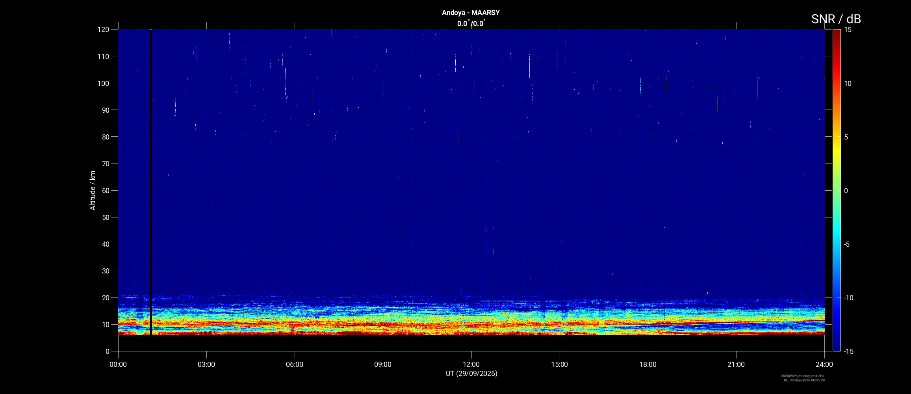The image size is (911, 394).
Task: Click the 12:00 time tick label
Action: click(x=471, y=364)
